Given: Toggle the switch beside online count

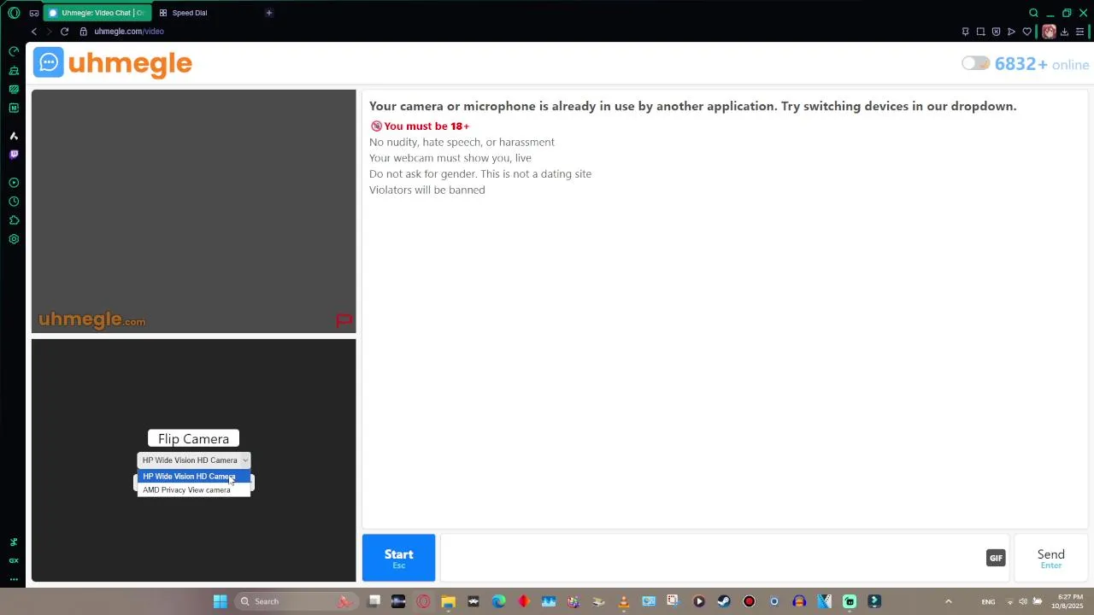Looking at the screenshot, I should pos(975,63).
